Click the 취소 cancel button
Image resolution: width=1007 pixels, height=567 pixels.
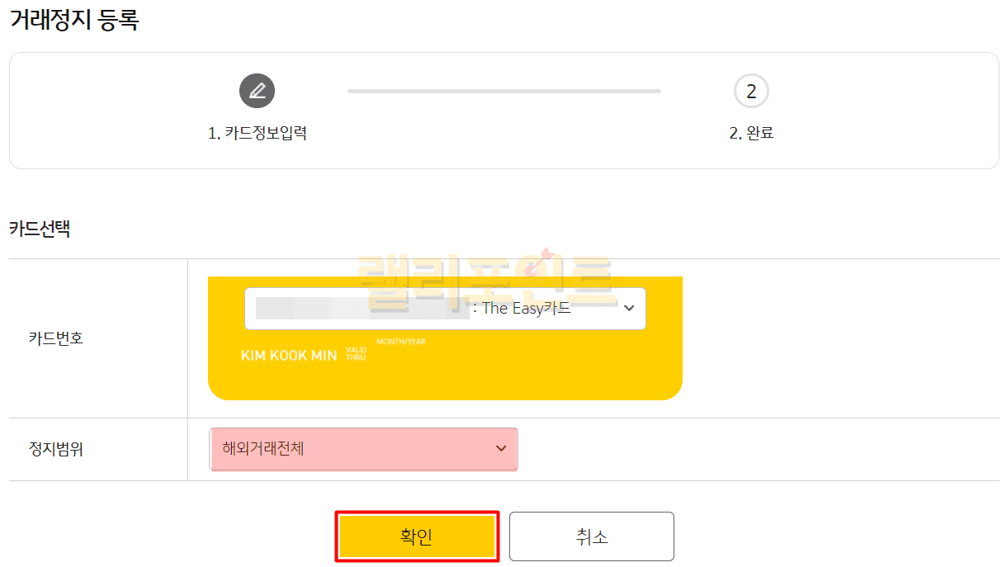pyautogui.click(x=591, y=536)
